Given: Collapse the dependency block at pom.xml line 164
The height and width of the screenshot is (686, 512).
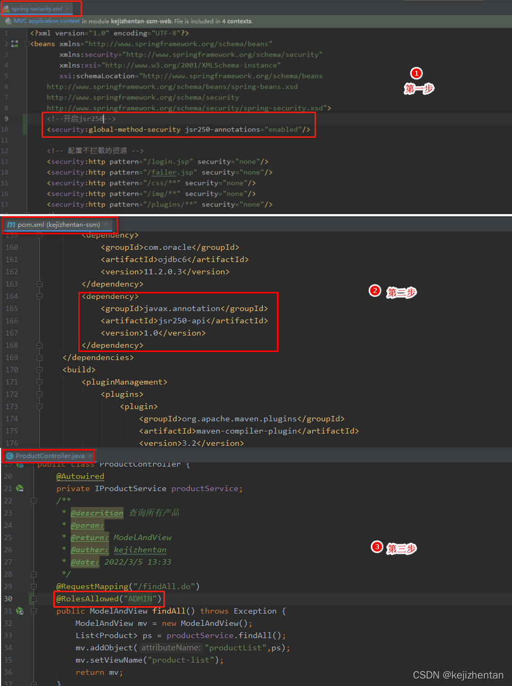Looking at the screenshot, I should tap(39, 296).
